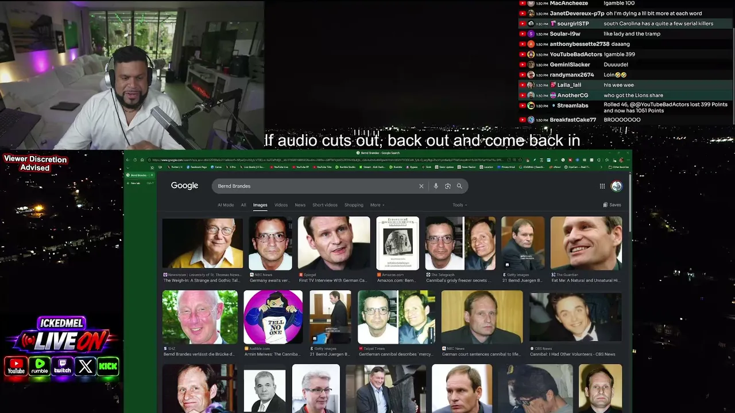735x413 pixels.
Task: Open the Spiegel image result thumbnail
Action: click(334, 243)
